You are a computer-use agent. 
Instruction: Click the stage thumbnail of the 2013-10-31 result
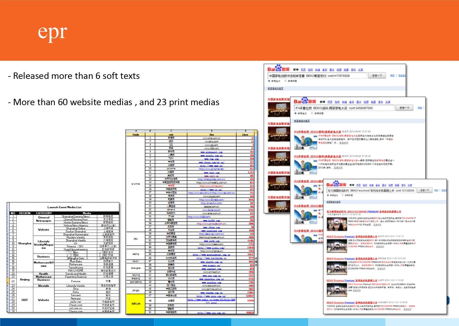click(336, 246)
